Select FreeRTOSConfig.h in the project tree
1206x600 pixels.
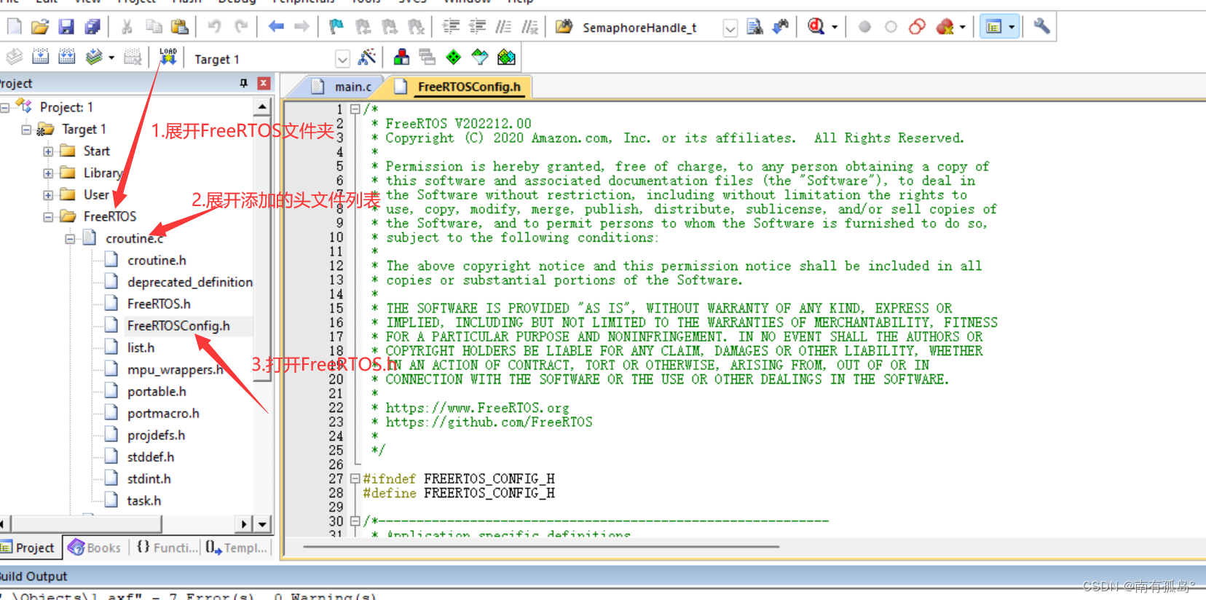(x=178, y=325)
